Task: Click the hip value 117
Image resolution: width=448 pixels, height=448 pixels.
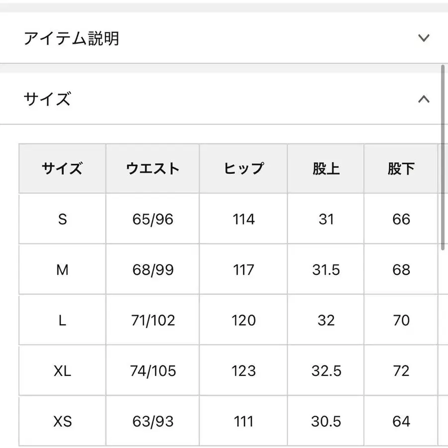Action: click(x=243, y=270)
